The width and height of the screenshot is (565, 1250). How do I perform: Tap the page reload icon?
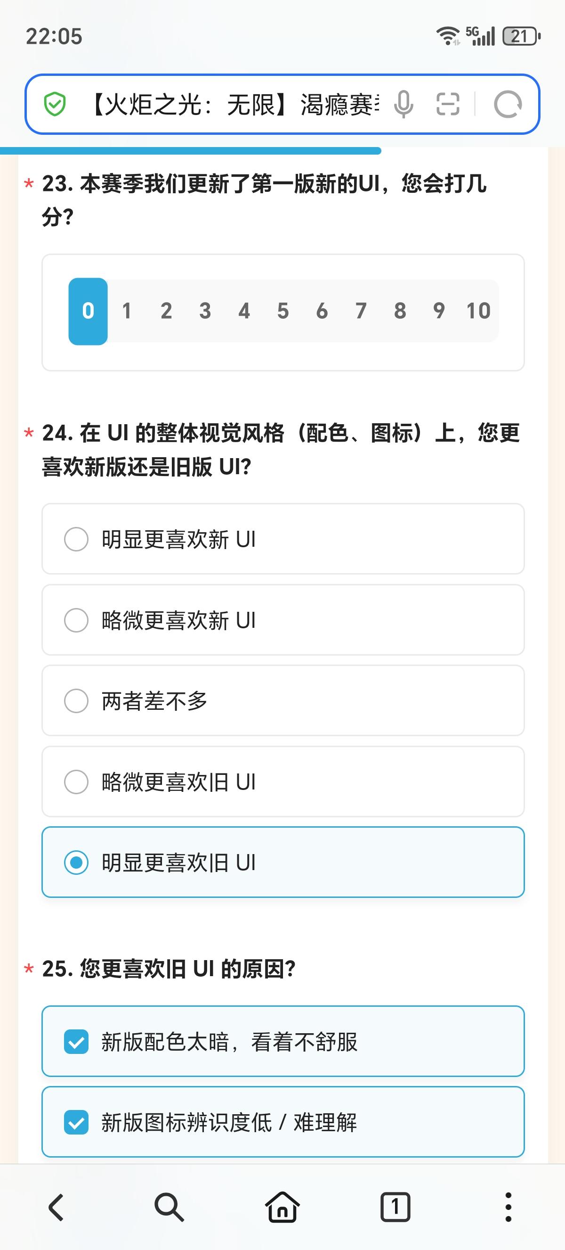tap(508, 104)
